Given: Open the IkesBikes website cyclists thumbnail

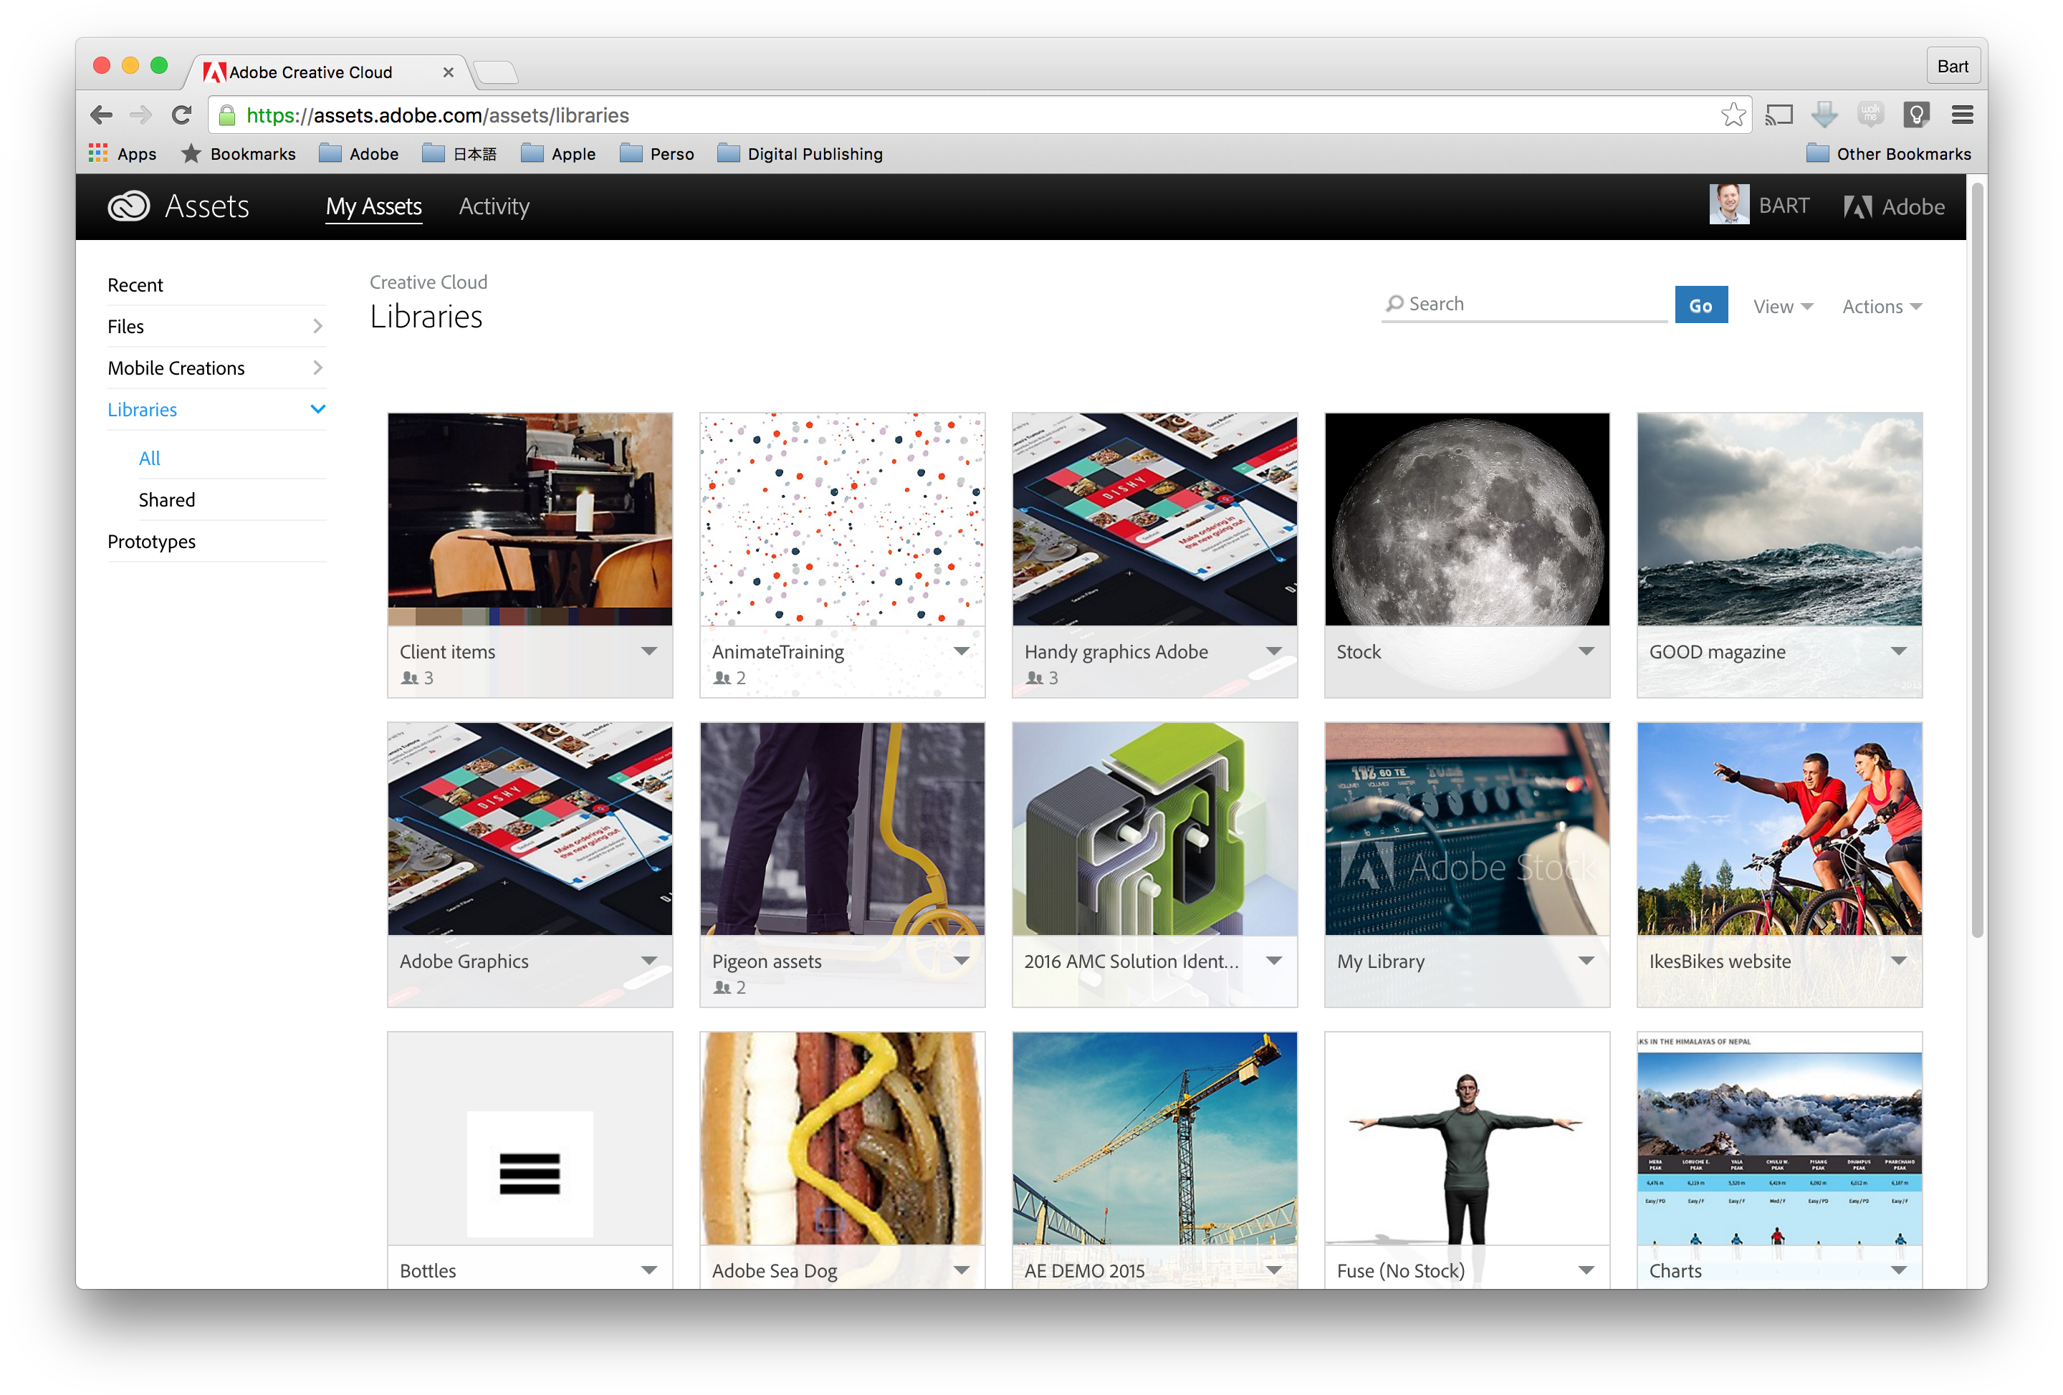Looking at the screenshot, I should 1779,828.
